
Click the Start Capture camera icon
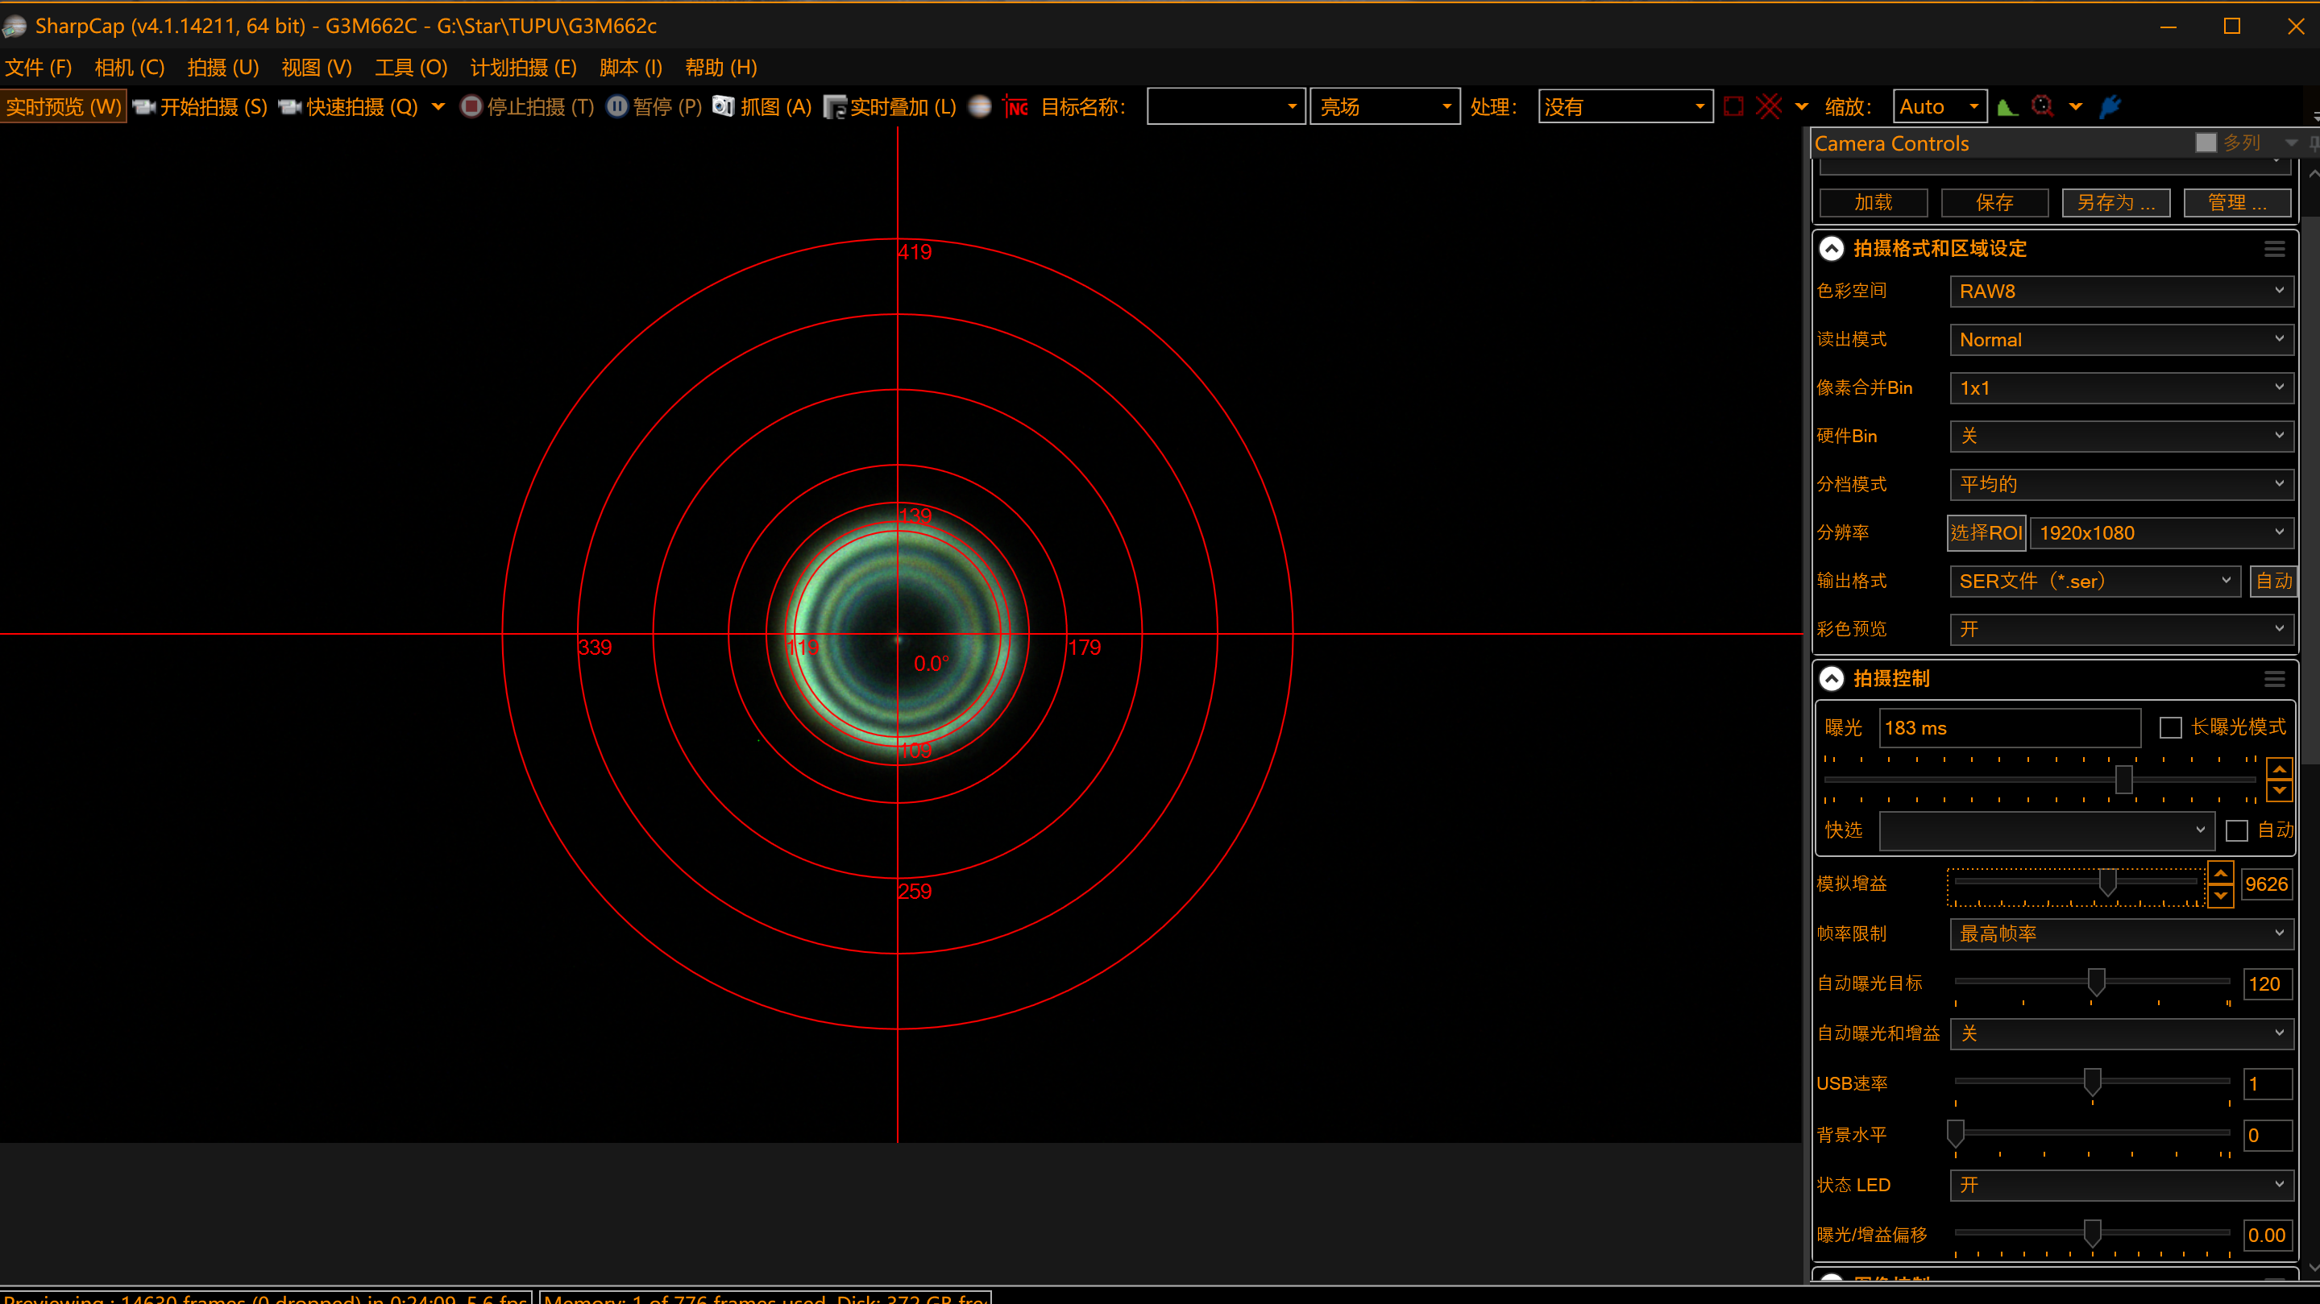click(x=143, y=107)
